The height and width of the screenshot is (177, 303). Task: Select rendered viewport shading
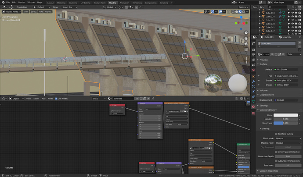point(243,12)
